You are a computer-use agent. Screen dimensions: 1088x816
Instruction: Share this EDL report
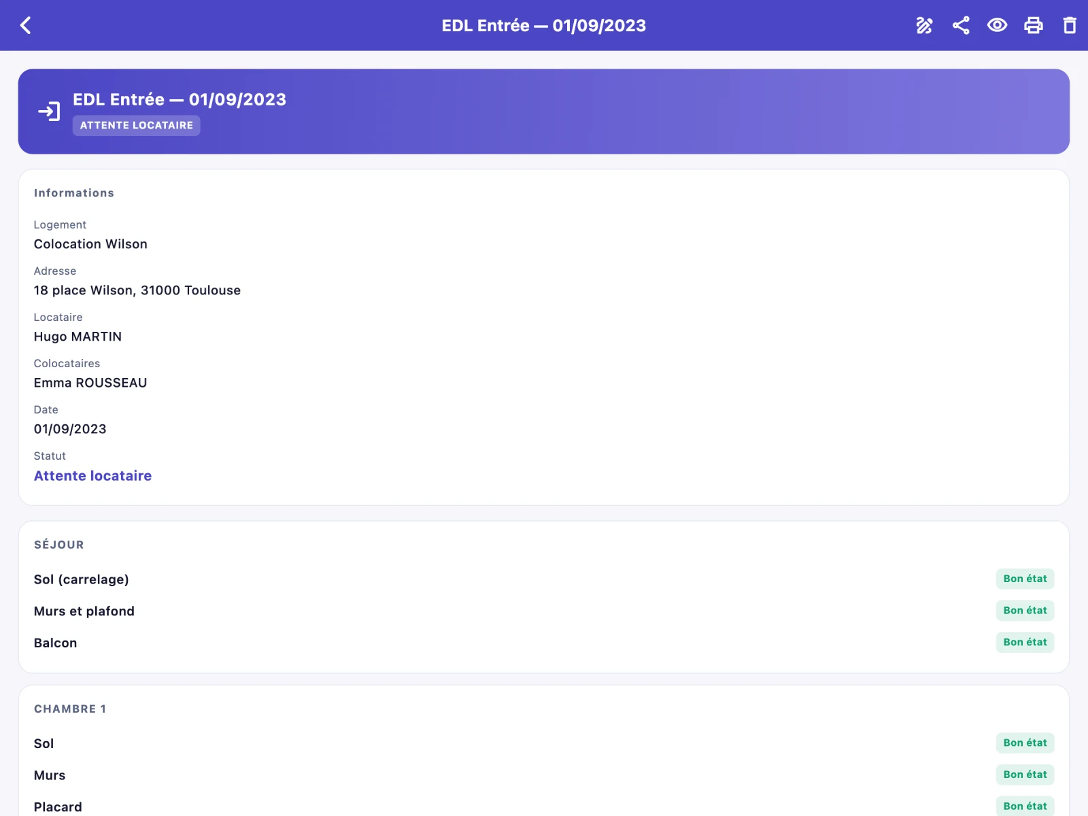point(961,26)
